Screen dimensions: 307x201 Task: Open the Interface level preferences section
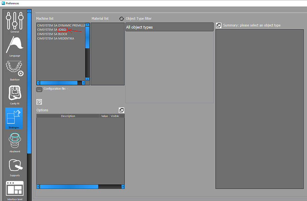point(15,191)
